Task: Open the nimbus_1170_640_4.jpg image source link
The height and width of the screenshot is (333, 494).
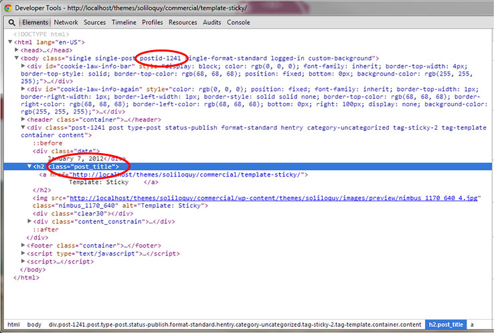Action: 274,198
